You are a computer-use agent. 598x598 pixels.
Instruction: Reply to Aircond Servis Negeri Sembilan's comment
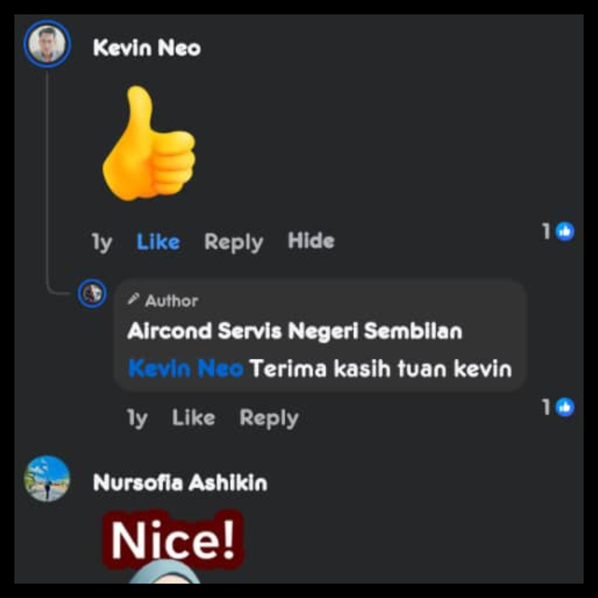[269, 419]
